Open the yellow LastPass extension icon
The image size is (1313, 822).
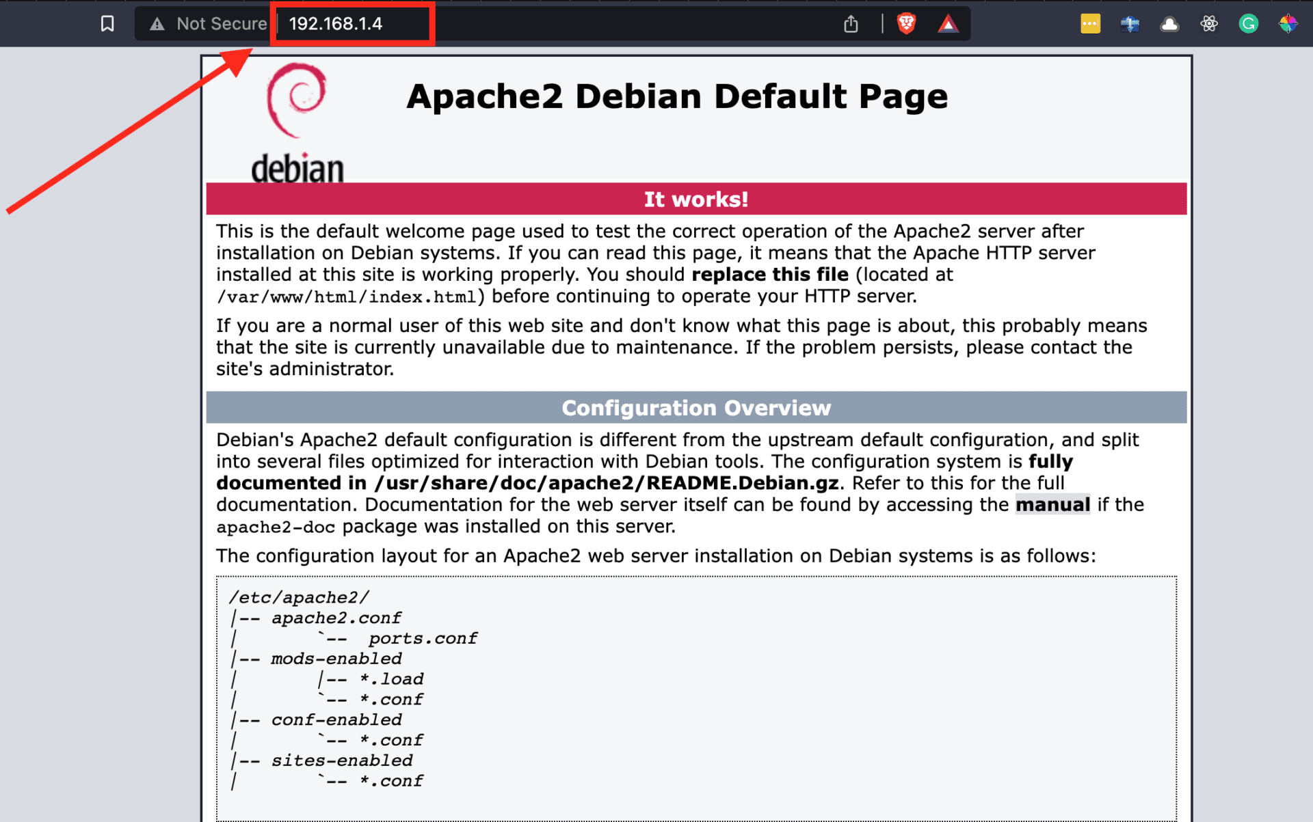tap(1090, 23)
